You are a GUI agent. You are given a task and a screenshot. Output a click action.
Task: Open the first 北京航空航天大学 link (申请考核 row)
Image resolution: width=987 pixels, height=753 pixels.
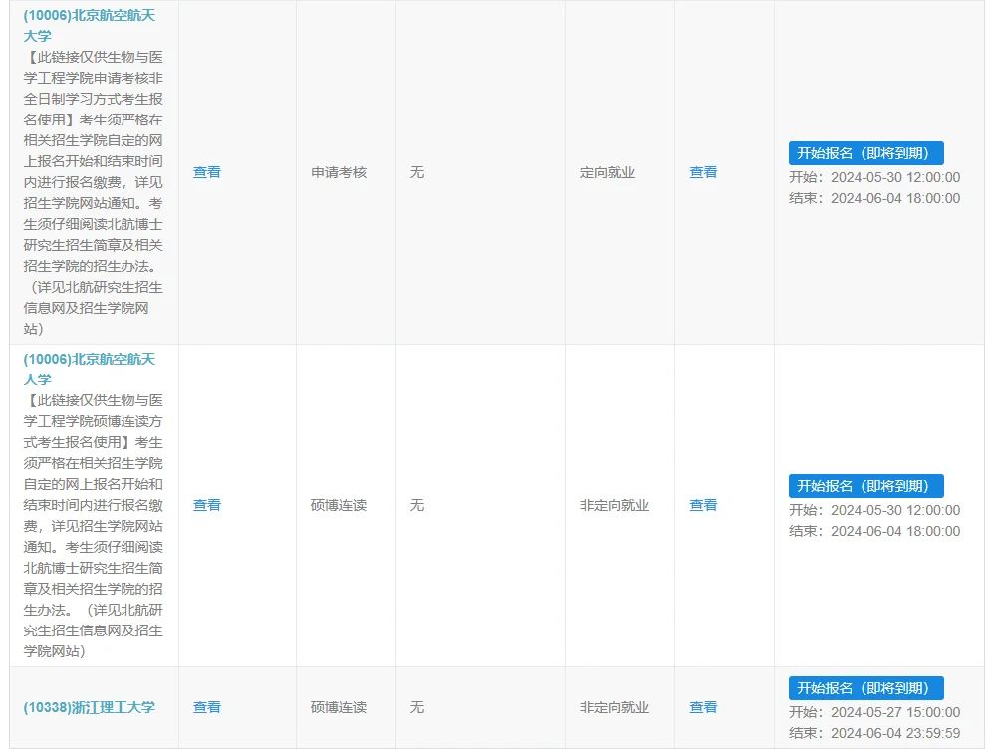point(89,25)
